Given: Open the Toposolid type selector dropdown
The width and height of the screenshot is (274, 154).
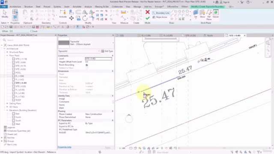Looking at the screenshot, I should 113,43.
